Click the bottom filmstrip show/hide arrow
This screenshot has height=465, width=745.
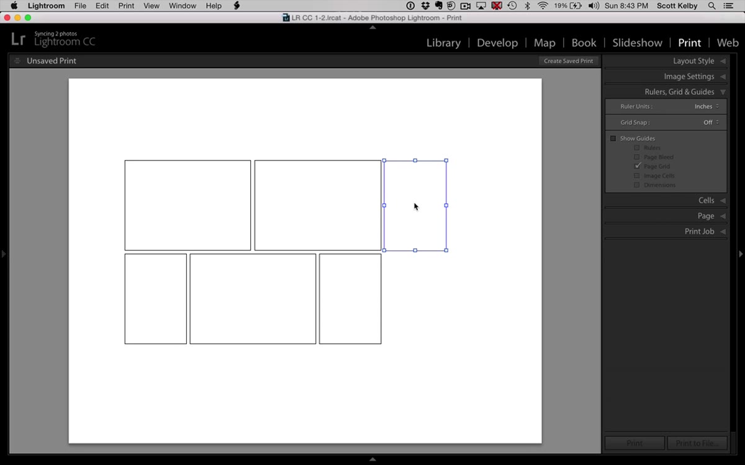(372, 459)
